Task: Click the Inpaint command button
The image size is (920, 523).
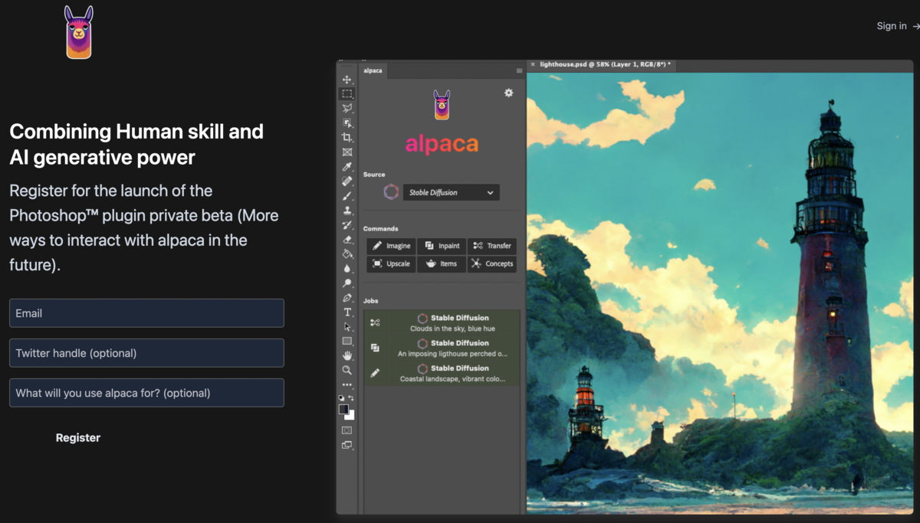Action: coord(442,246)
